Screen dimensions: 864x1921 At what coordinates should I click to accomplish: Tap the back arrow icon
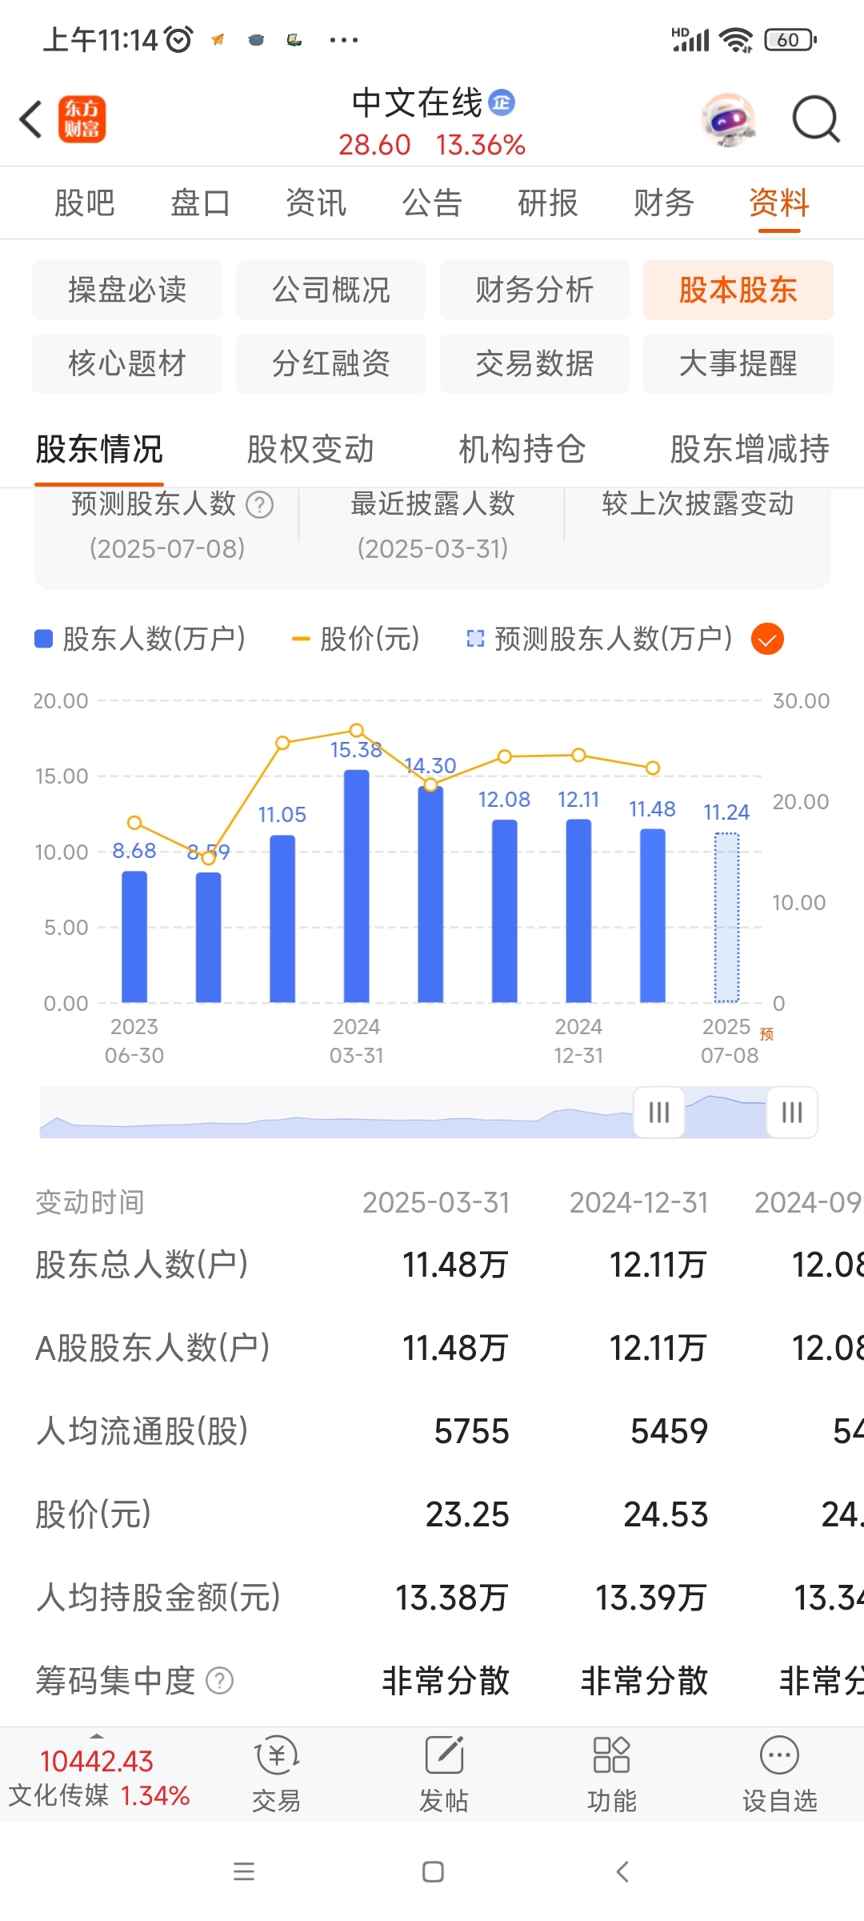30,120
